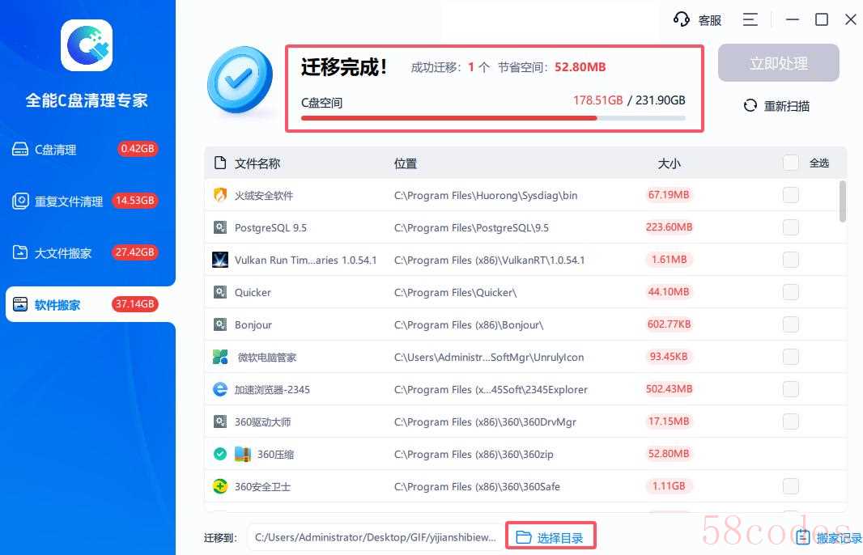Switch to 大文件搬家 sidebar tab
This screenshot has height=555, width=863.
pos(87,252)
